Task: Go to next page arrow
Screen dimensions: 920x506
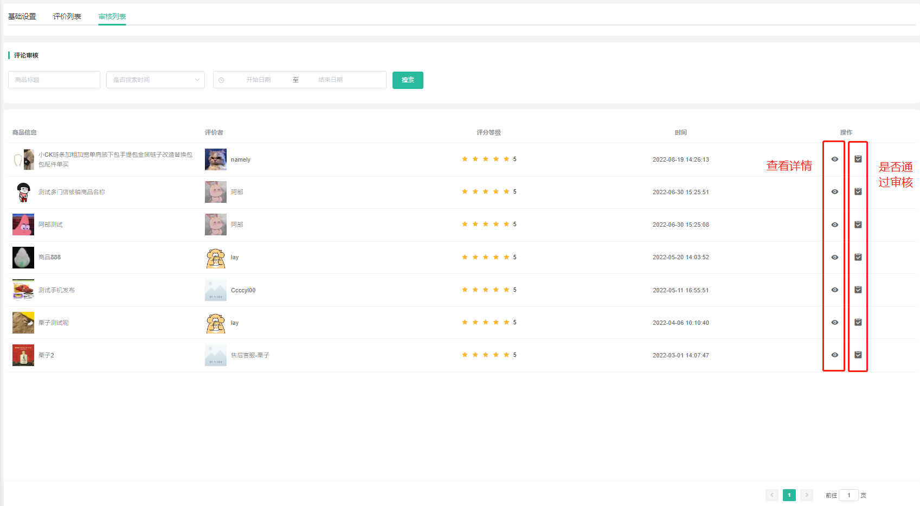Action: coord(806,495)
